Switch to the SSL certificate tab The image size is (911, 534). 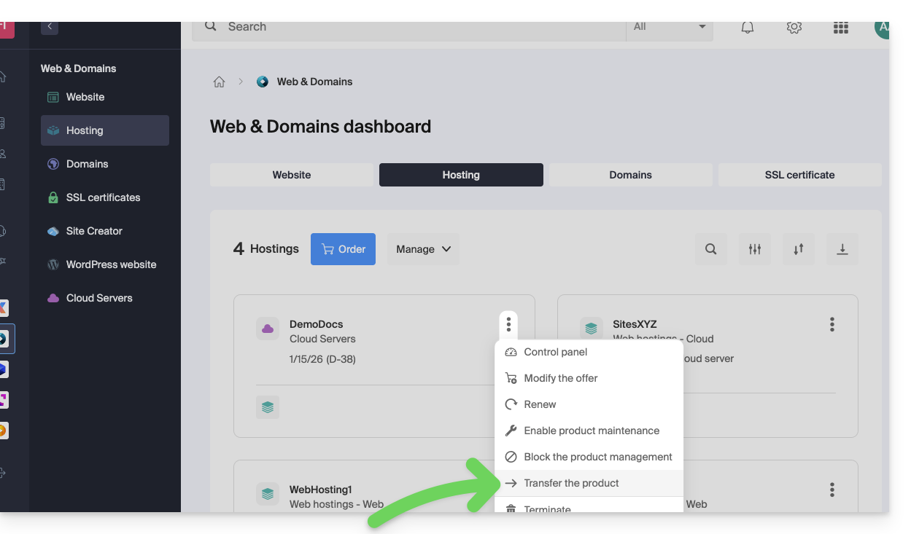799,175
